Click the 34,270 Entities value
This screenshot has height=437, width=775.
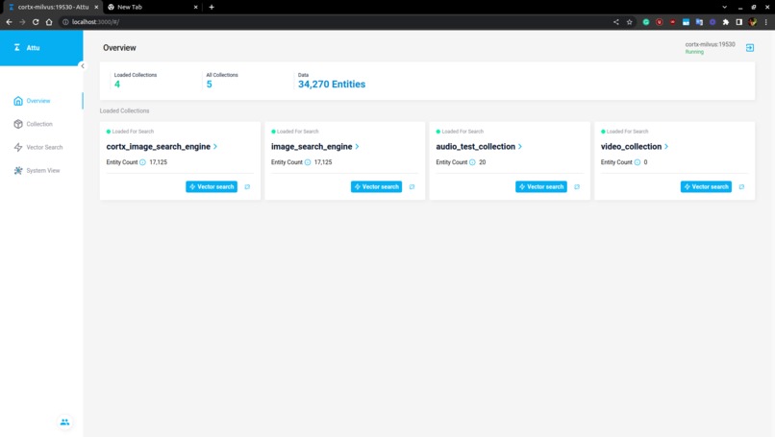coord(332,85)
